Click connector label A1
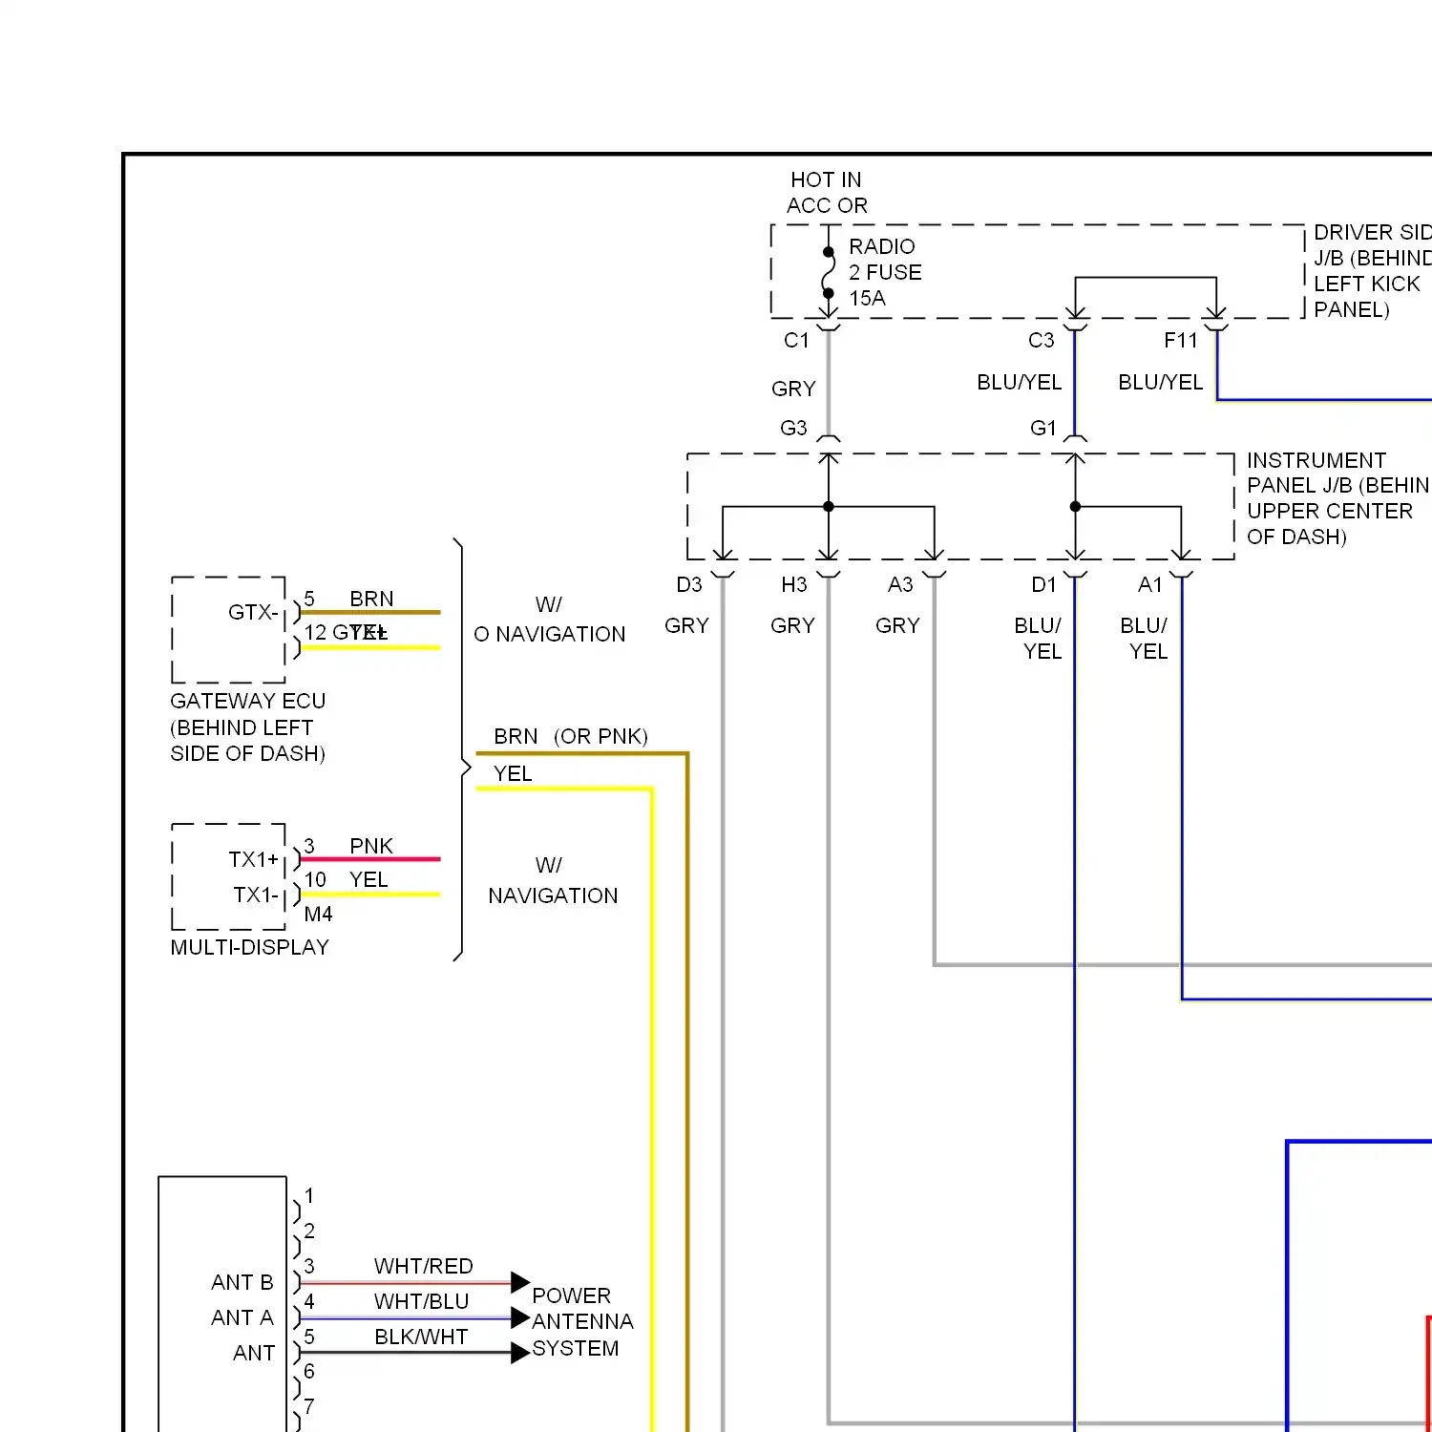This screenshot has width=1432, height=1432. click(x=1150, y=585)
